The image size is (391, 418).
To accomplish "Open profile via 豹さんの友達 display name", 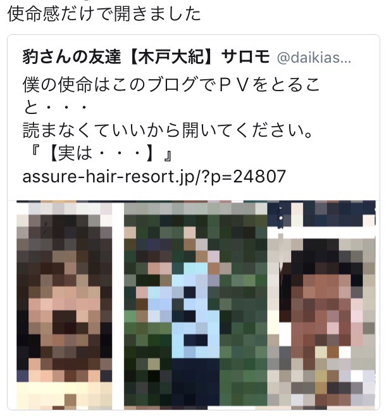I will click(72, 57).
